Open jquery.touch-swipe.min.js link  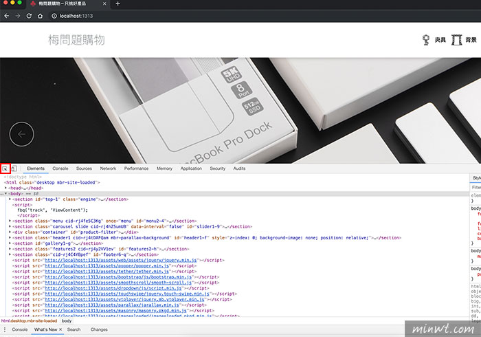tap(127, 294)
